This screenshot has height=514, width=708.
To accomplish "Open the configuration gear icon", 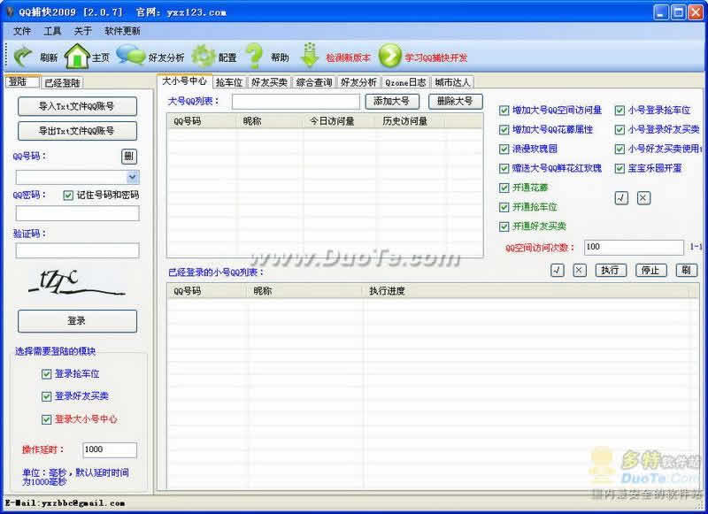I will pos(204,56).
